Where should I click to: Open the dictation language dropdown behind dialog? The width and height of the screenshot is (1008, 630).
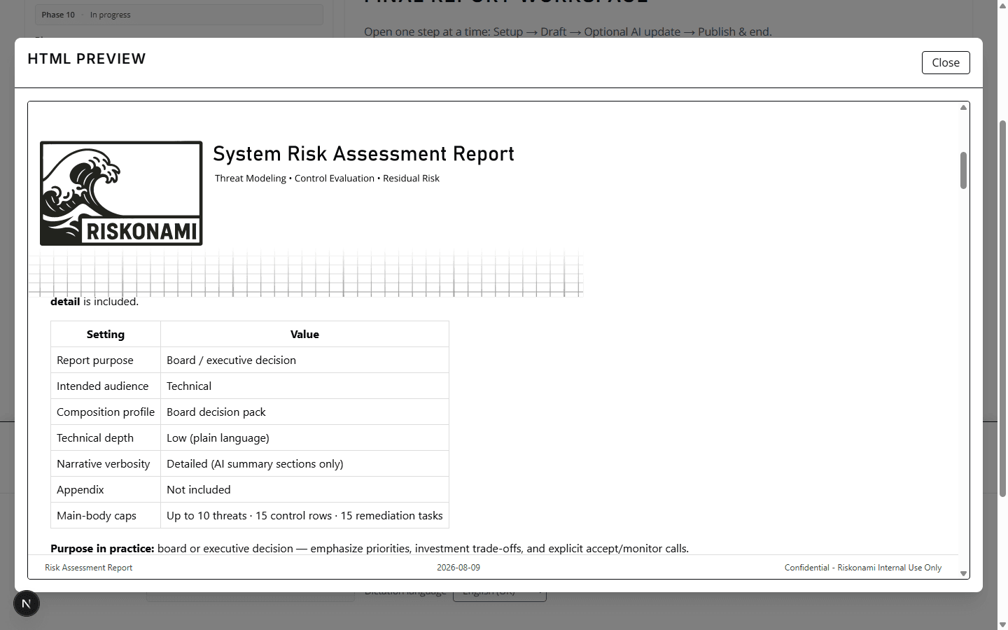coord(500,593)
